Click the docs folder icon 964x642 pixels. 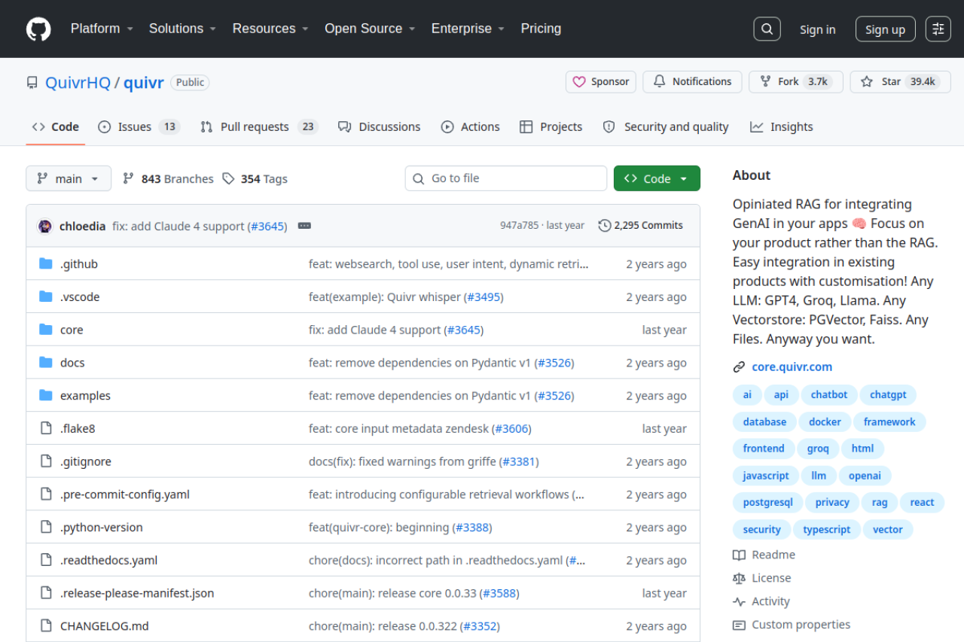(x=46, y=363)
